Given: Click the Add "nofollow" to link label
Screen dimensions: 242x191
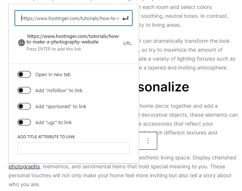Looking at the screenshot, I should click(59, 91).
